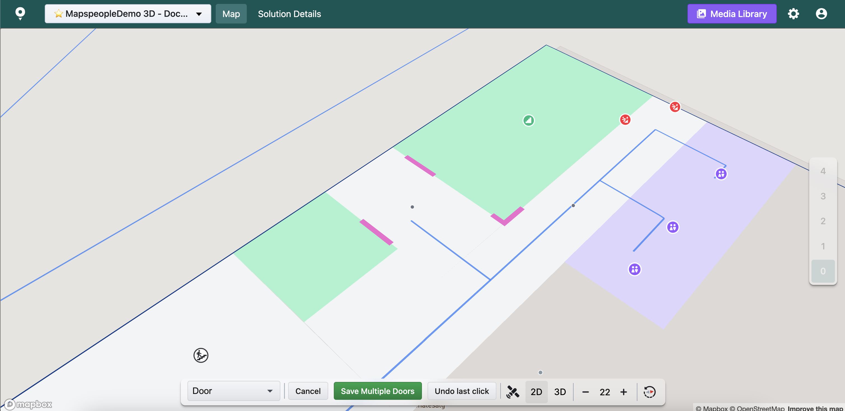Screen dimensions: 845x411
Task: Click the MapsPeople location pin logo
Action: pyautogui.click(x=20, y=14)
